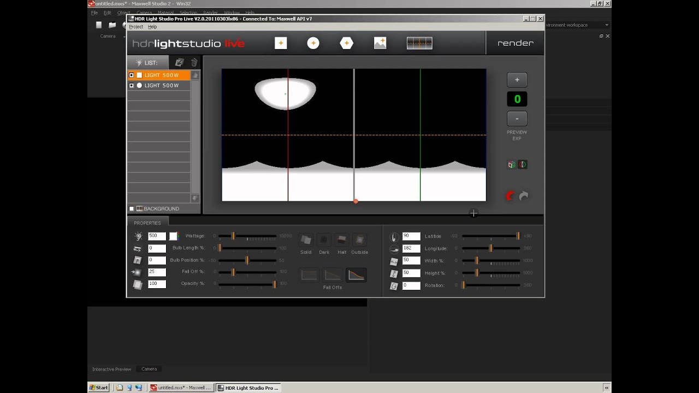Toggle the colored cube view icon
Image resolution: width=699 pixels, height=393 pixels.
[511, 164]
